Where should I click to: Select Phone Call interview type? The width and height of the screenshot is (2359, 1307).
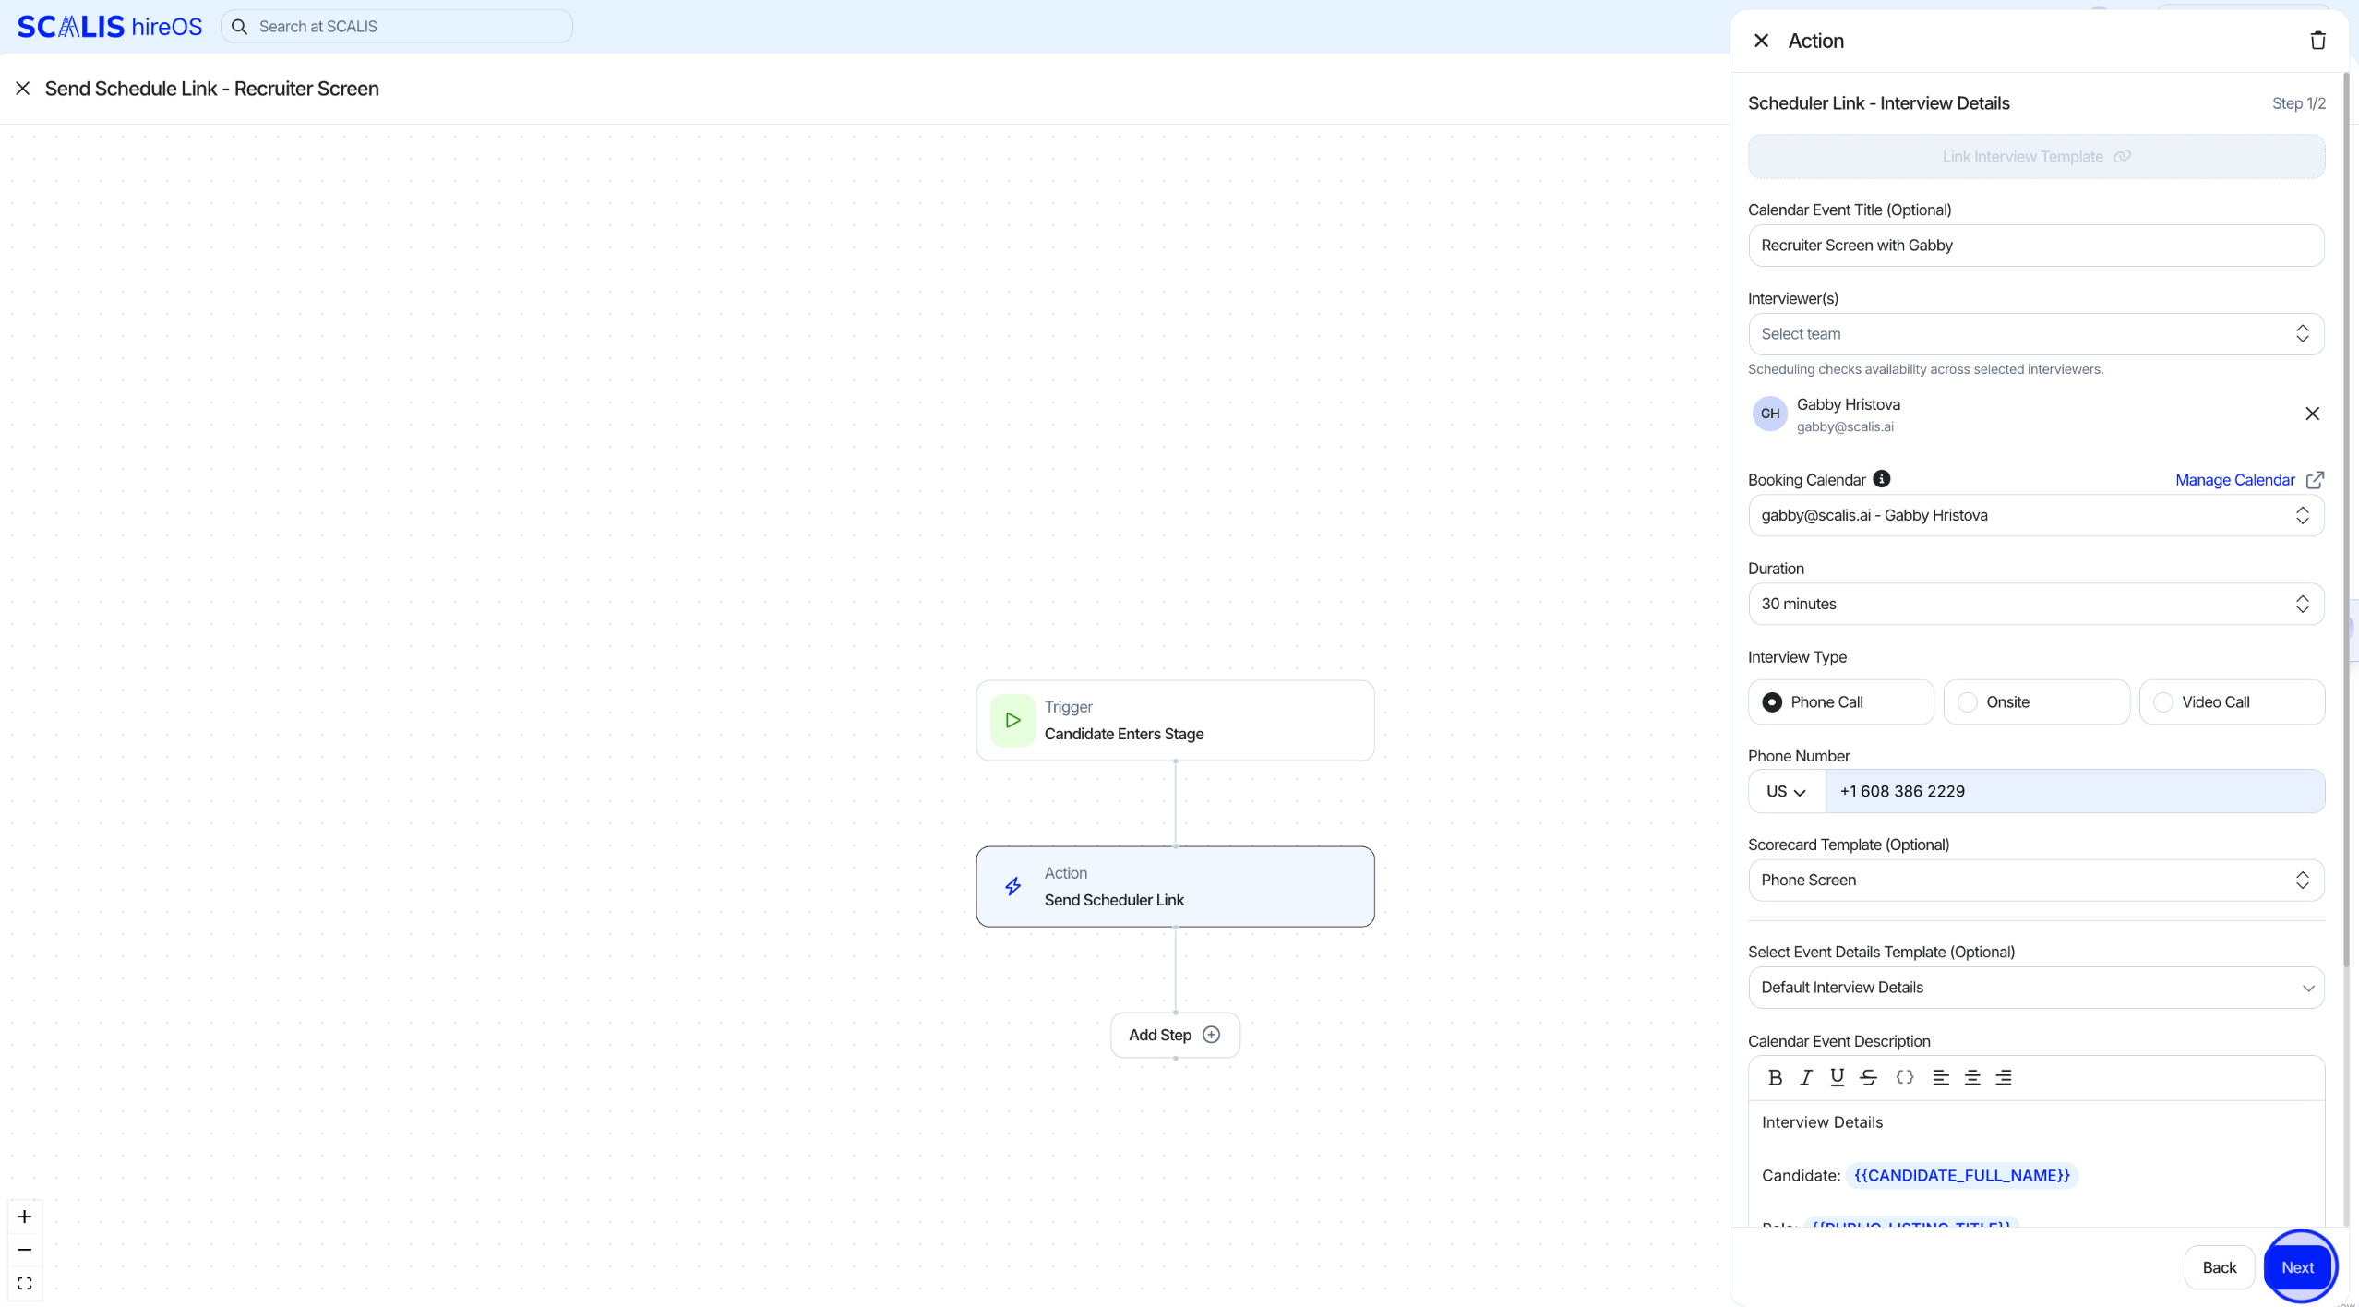click(x=1840, y=702)
